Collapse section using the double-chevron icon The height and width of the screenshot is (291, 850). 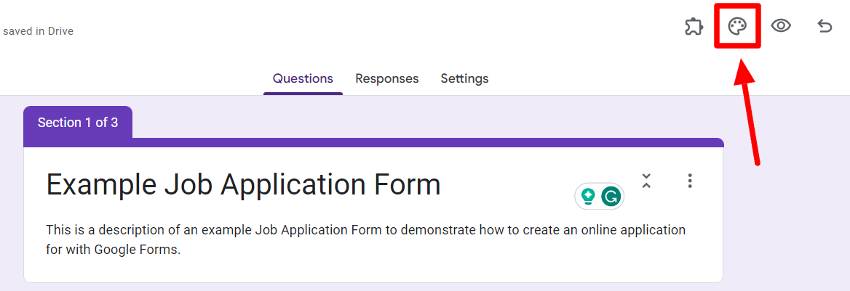pyautogui.click(x=646, y=181)
